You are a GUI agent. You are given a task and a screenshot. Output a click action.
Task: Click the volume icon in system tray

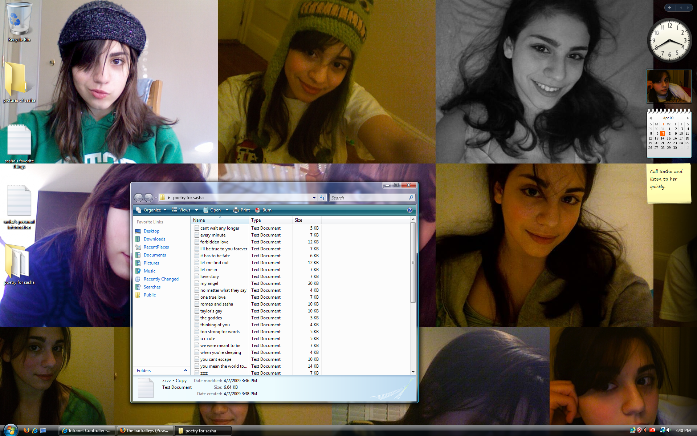tap(668, 430)
